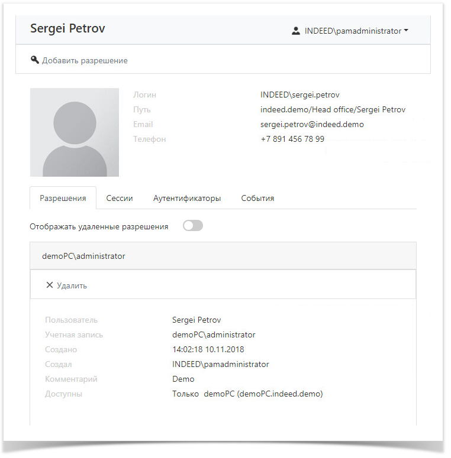Select the Аутентификаторы tab
The height and width of the screenshot is (458, 451).
[187, 199]
